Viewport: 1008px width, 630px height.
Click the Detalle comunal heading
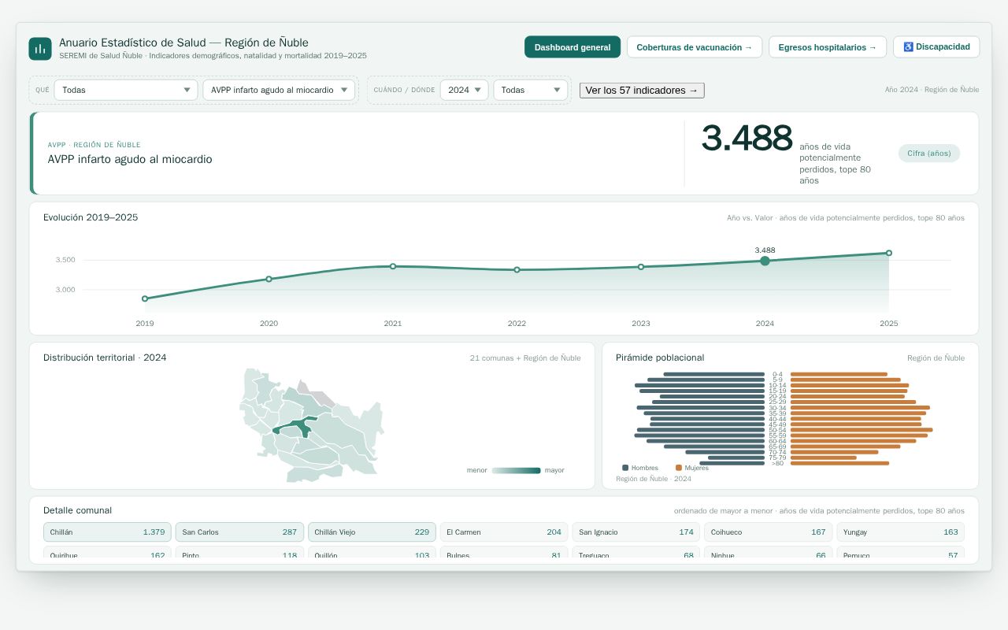[77, 510]
